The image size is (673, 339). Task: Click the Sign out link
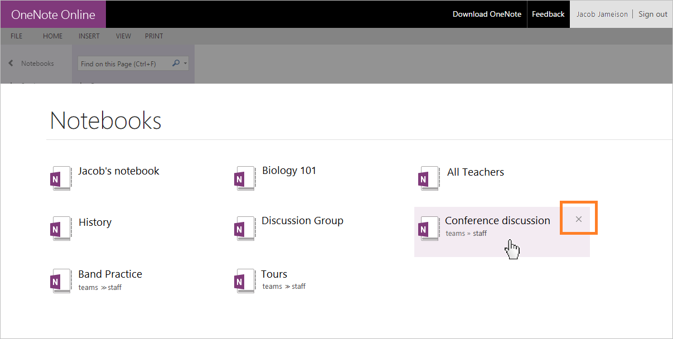coord(652,14)
